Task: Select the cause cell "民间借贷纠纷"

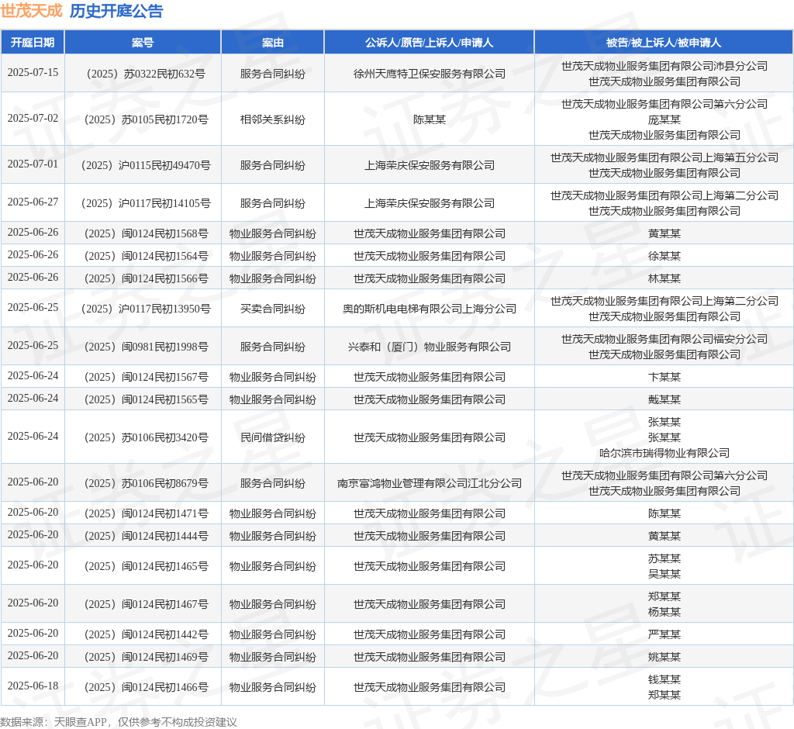Action: click(272, 437)
